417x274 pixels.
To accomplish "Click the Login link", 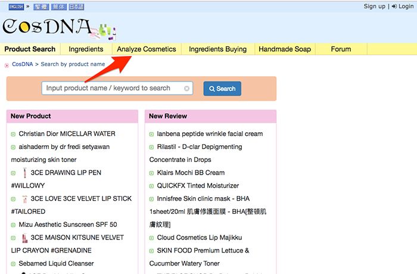I will click(403, 6).
